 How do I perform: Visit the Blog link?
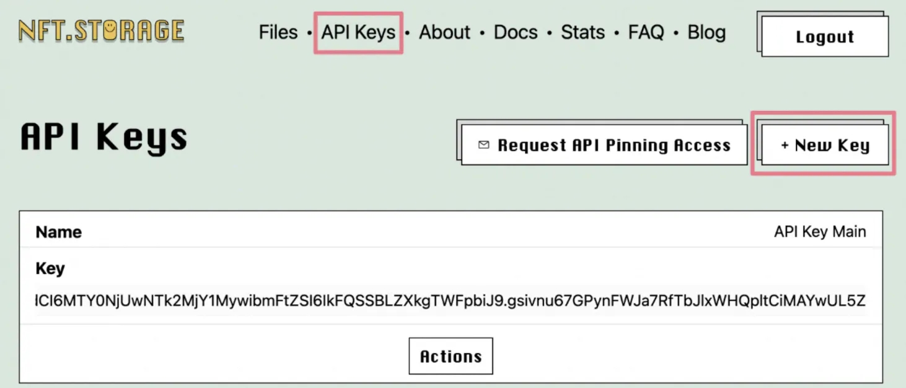click(x=706, y=32)
